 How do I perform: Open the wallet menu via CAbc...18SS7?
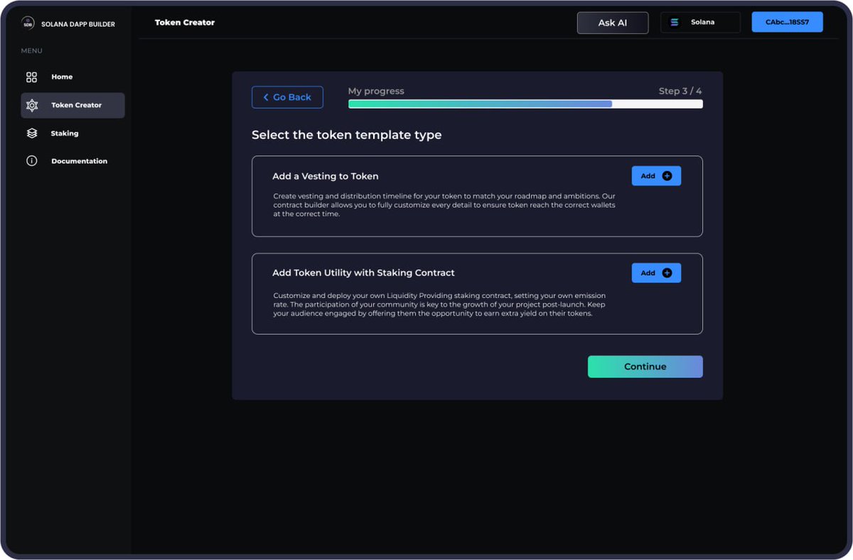tap(787, 21)
